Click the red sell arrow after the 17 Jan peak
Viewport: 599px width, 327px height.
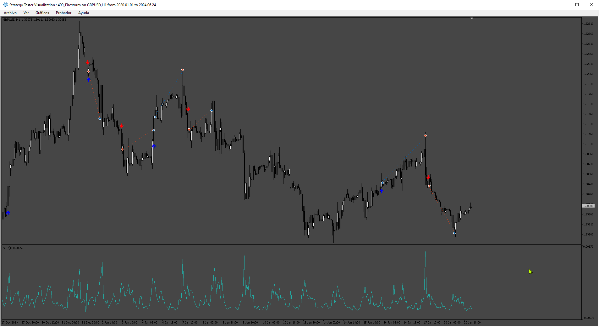click(428, 177)
